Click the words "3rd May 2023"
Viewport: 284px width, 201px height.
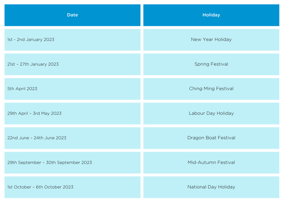(47, 113)
